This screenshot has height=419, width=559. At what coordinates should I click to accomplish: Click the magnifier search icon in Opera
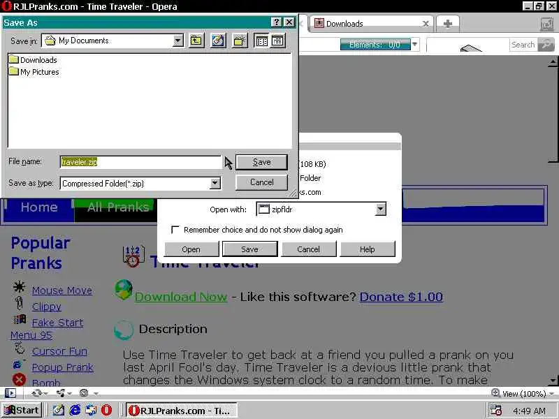pyautogui.click(x=546, y=45)
